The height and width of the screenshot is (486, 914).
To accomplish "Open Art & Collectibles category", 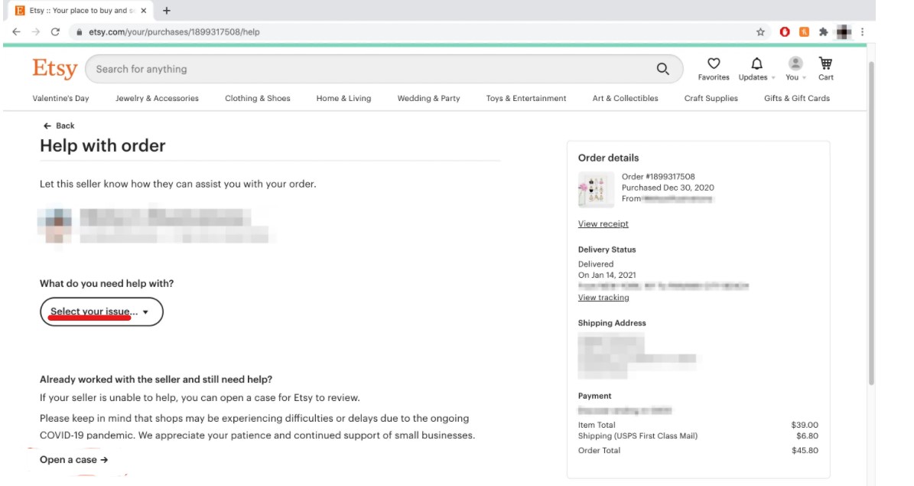I will [x=626, y=98].
